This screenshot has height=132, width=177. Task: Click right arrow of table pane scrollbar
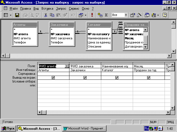pos(169,56)
